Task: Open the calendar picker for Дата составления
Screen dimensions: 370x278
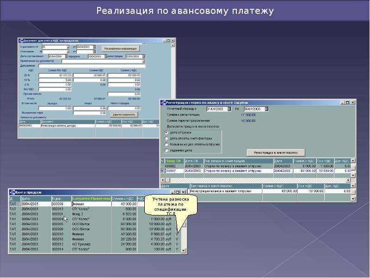Action: (x=66, y=56)
